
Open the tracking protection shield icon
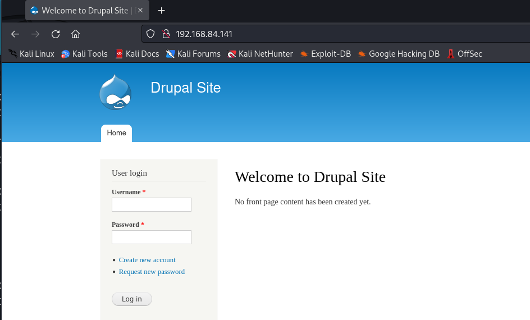pyautogui.click(x=150, y=34)
